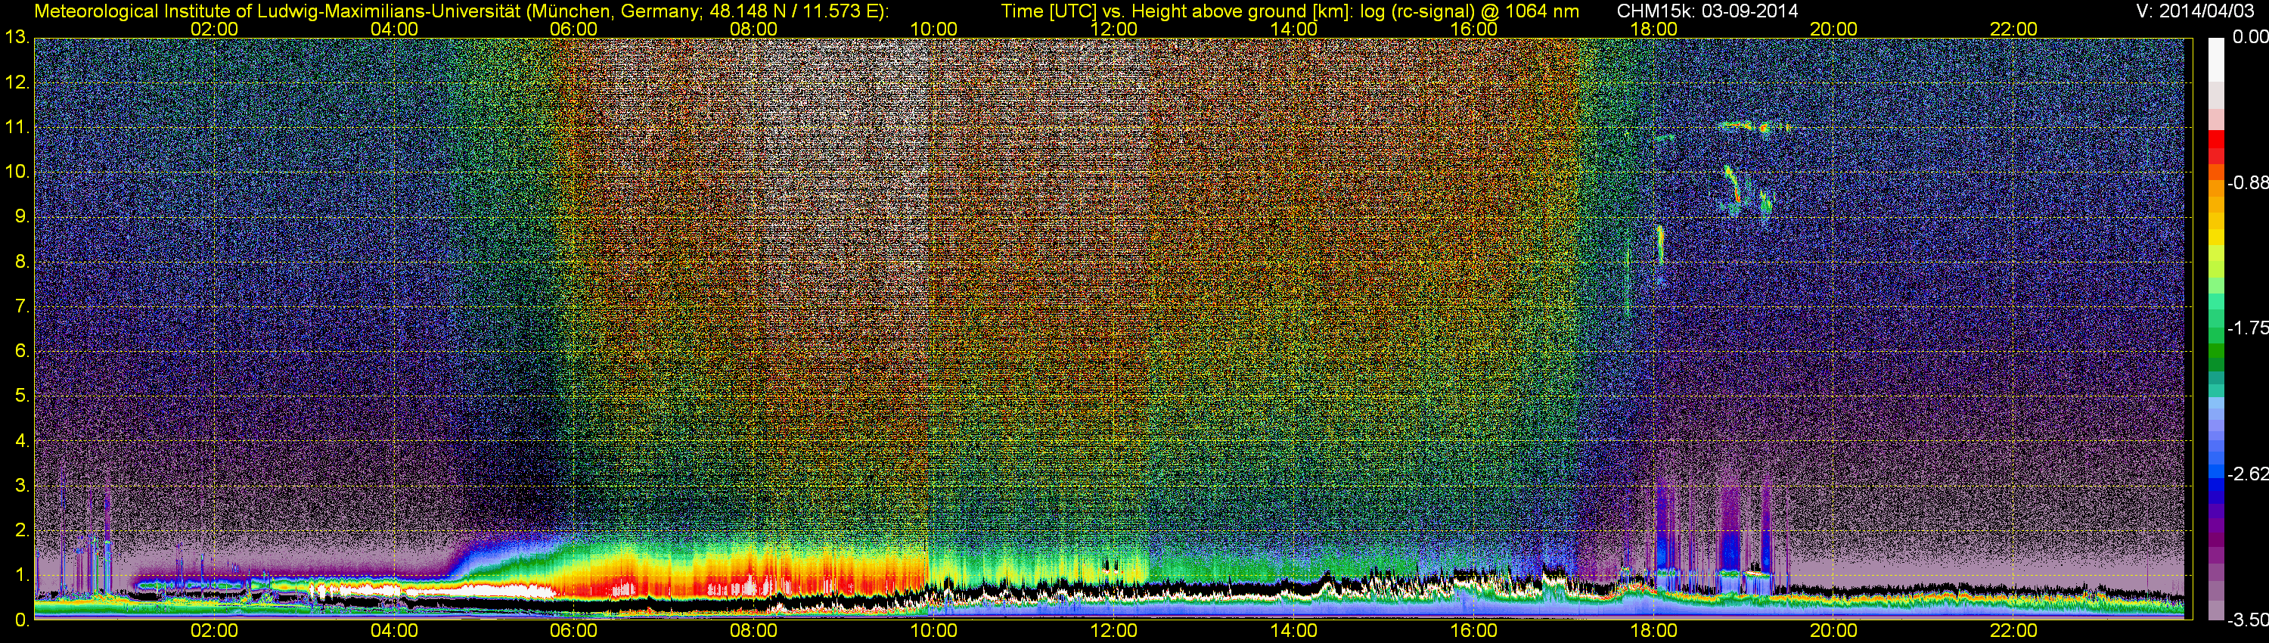Screen dimensions: 2269x643
Task: Click the vertical streak echo near 8.5 km
Action: (x=1660, y=244)
